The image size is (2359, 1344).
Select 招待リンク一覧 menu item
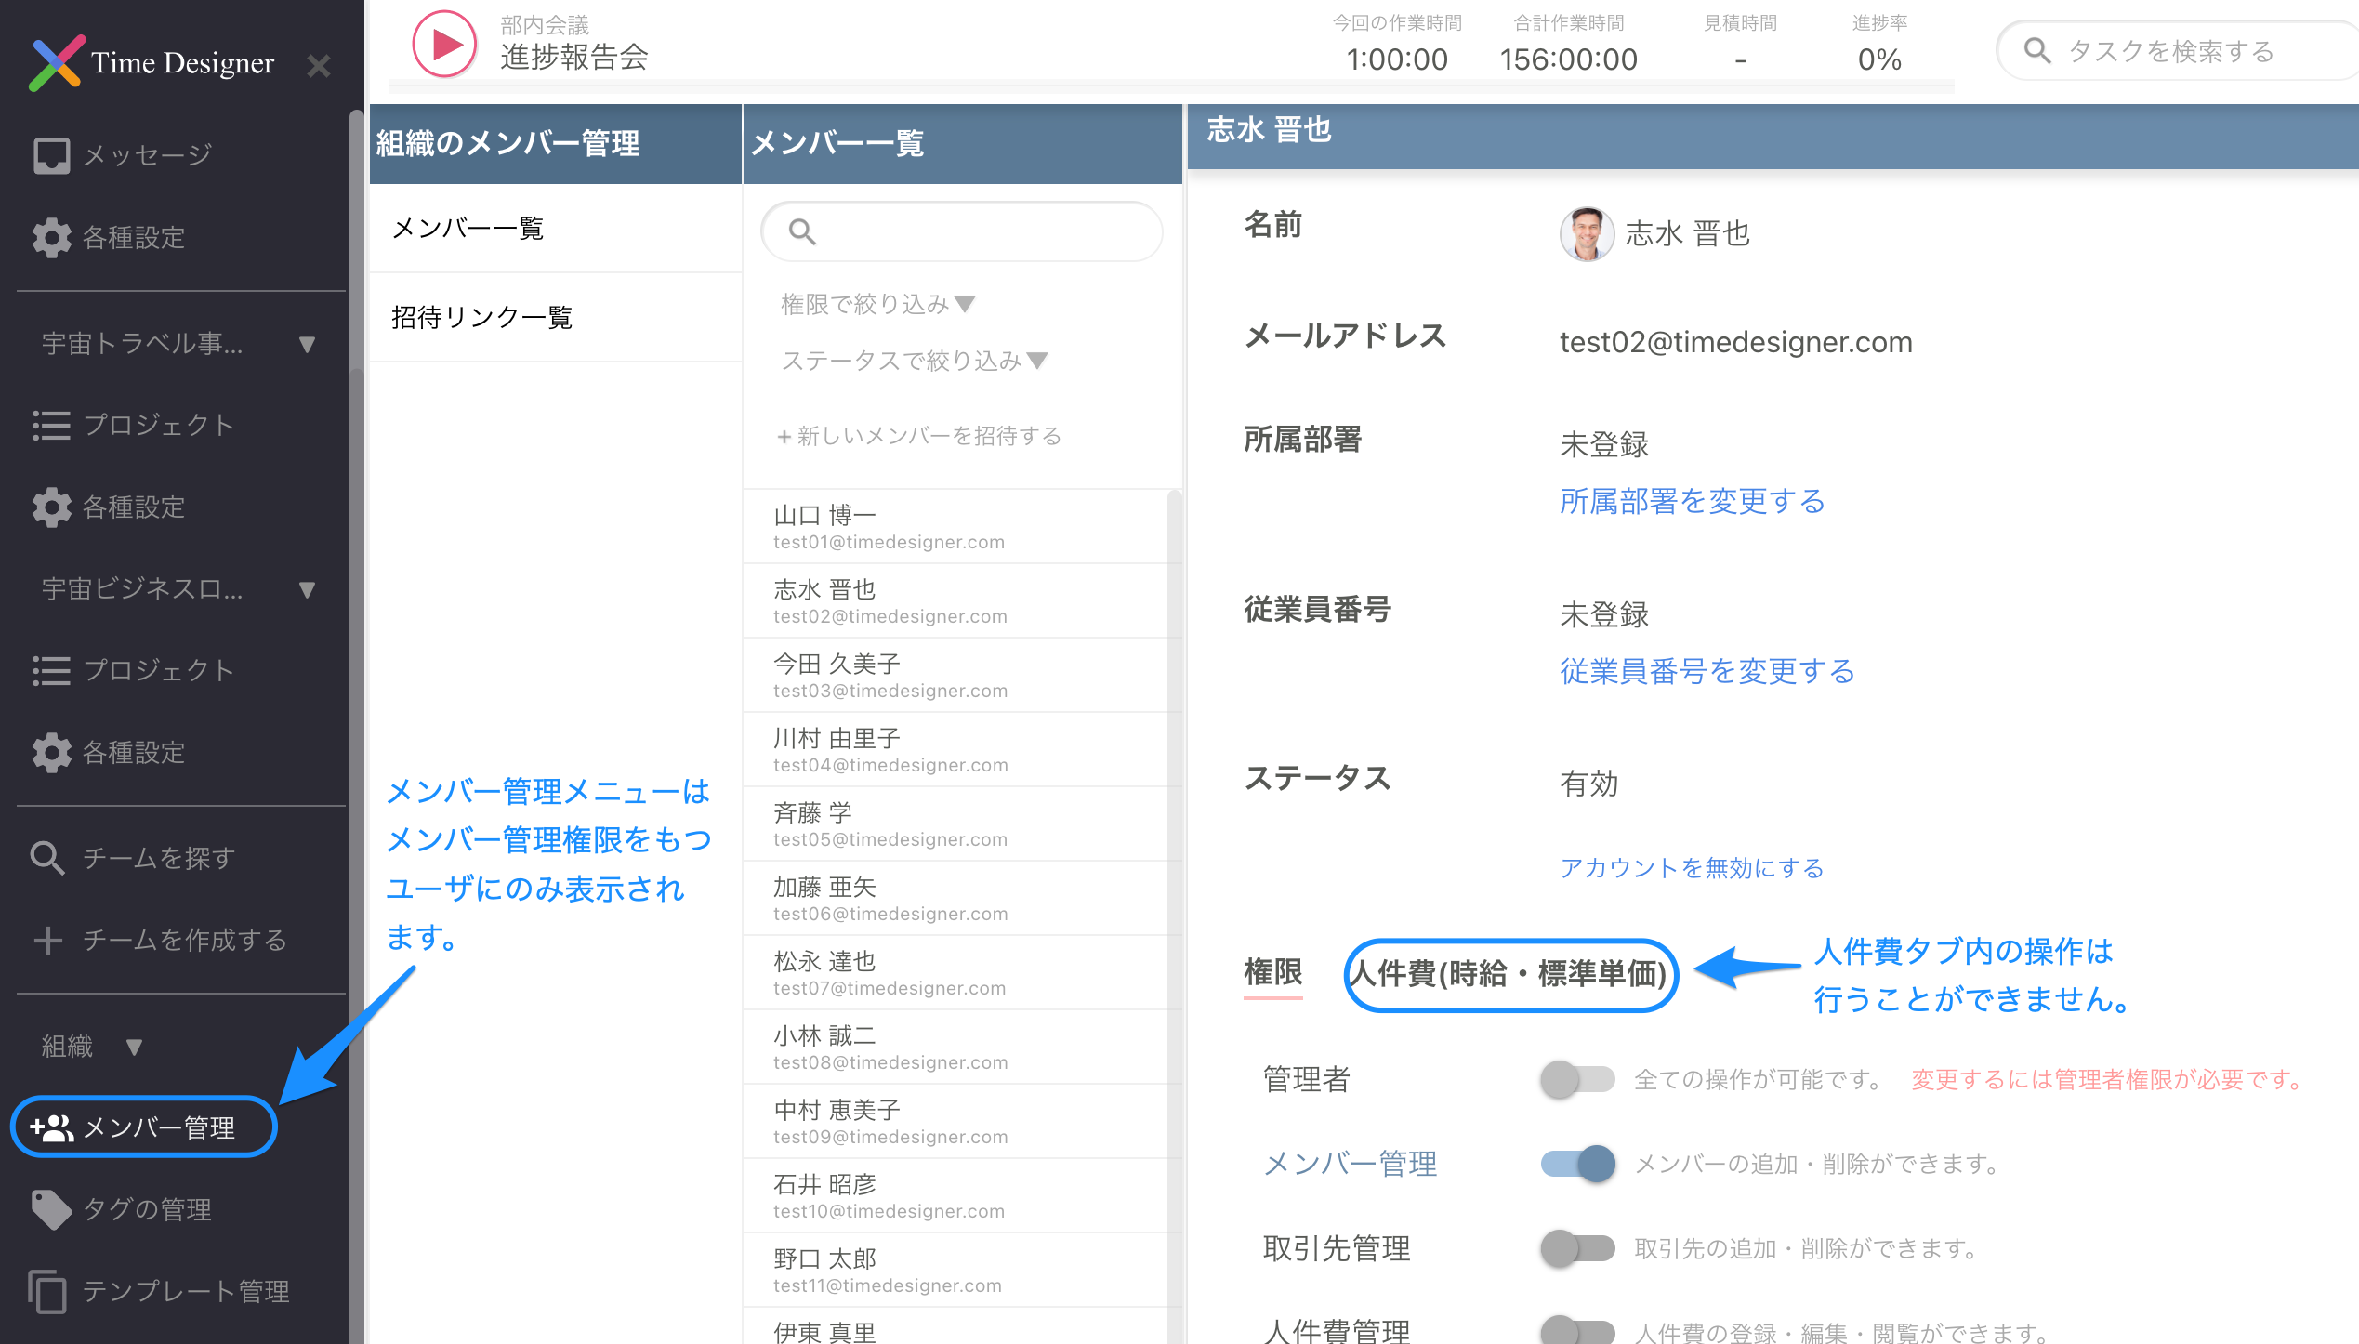pyautogui.click(x=481, y=318)
